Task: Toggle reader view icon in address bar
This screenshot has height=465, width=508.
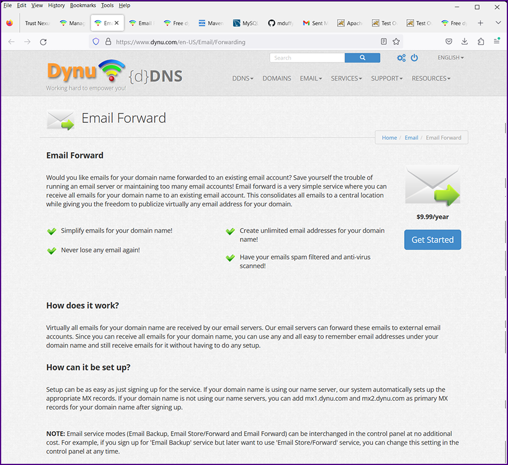Action: tap(384, 42)
